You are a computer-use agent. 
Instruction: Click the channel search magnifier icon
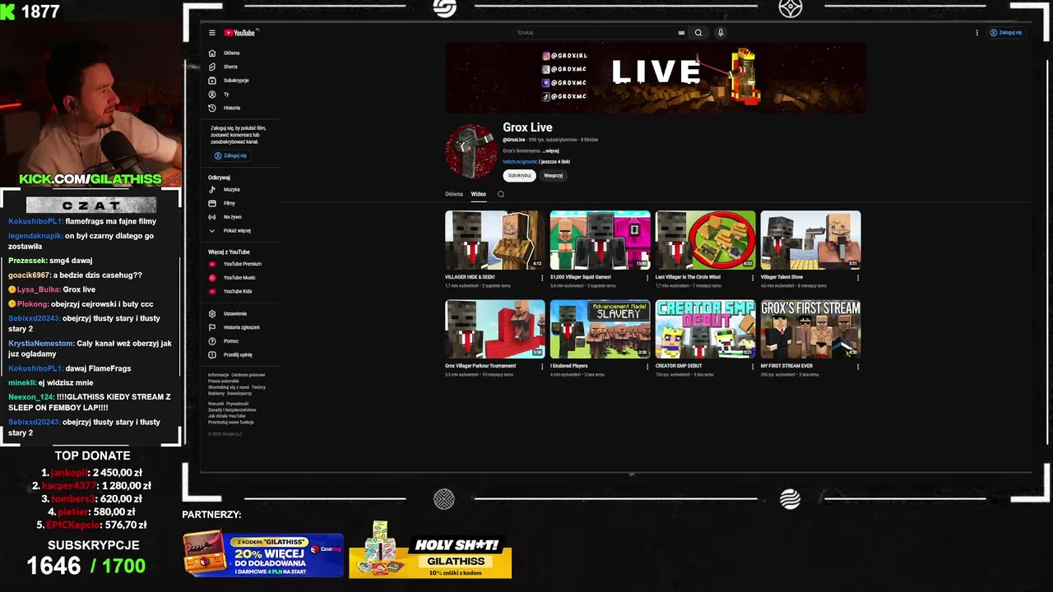click(x=501, y=194)
